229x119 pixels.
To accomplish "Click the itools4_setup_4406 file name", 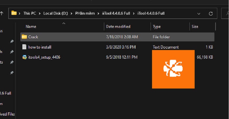I will coord(44,57).
